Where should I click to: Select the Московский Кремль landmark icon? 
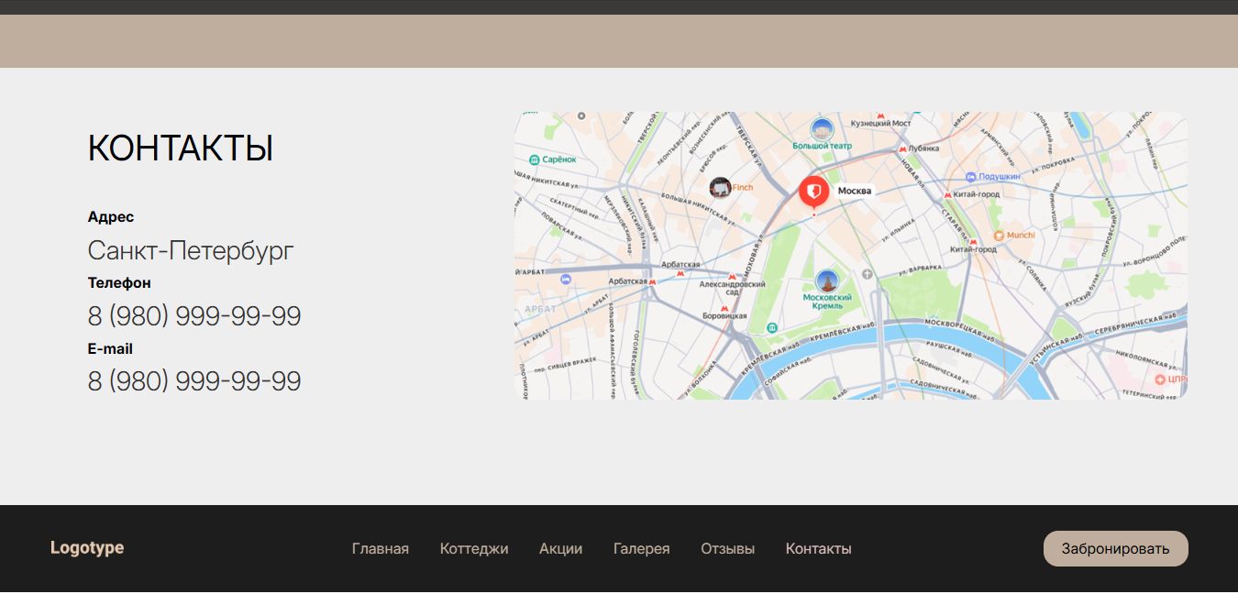point(827,281)
